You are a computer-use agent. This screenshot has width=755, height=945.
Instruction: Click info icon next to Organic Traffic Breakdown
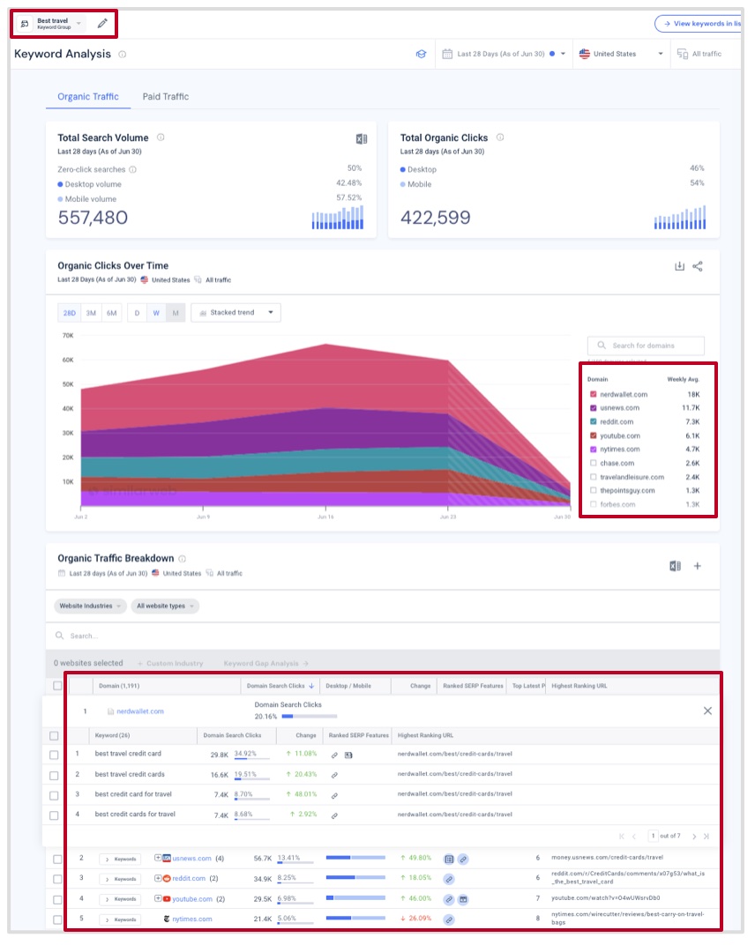pyautogui.click(x=182, y=559)
